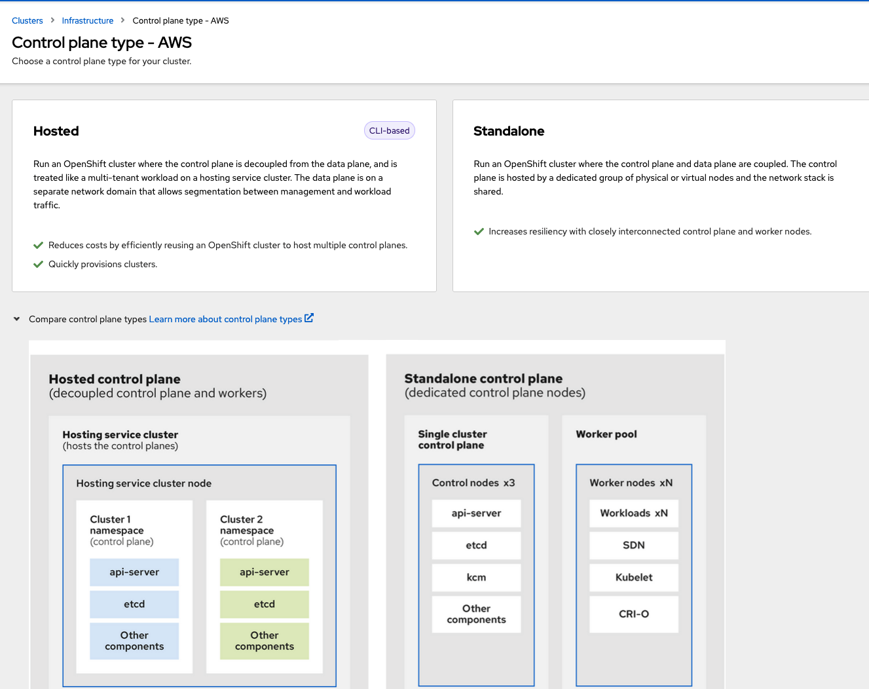The height and width of the screenshot is (689, 869).
Task: Click the Quickly provisions clusters text
Action: point(103,265)
